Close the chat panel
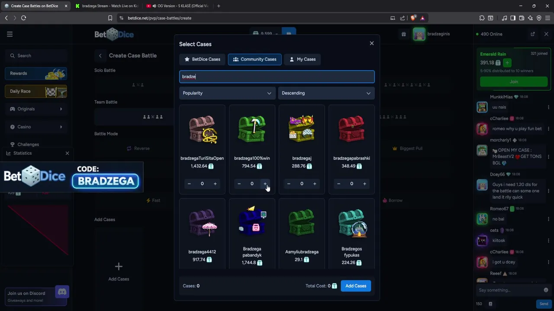Image resolution: width=554 pixels, height=311 pixels. [546, 34]
